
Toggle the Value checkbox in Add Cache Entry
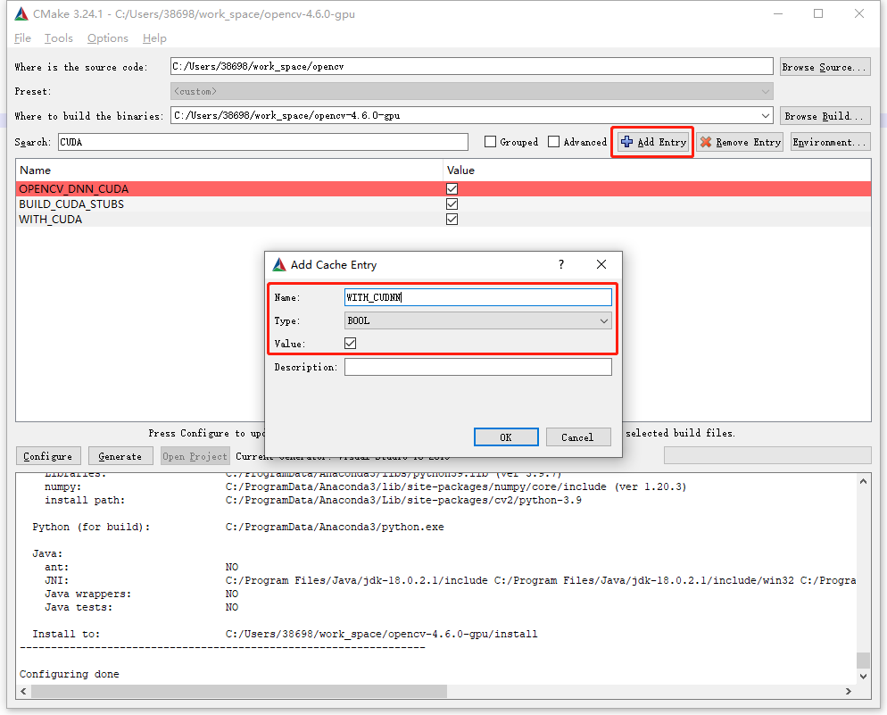(x=351, y=344)
